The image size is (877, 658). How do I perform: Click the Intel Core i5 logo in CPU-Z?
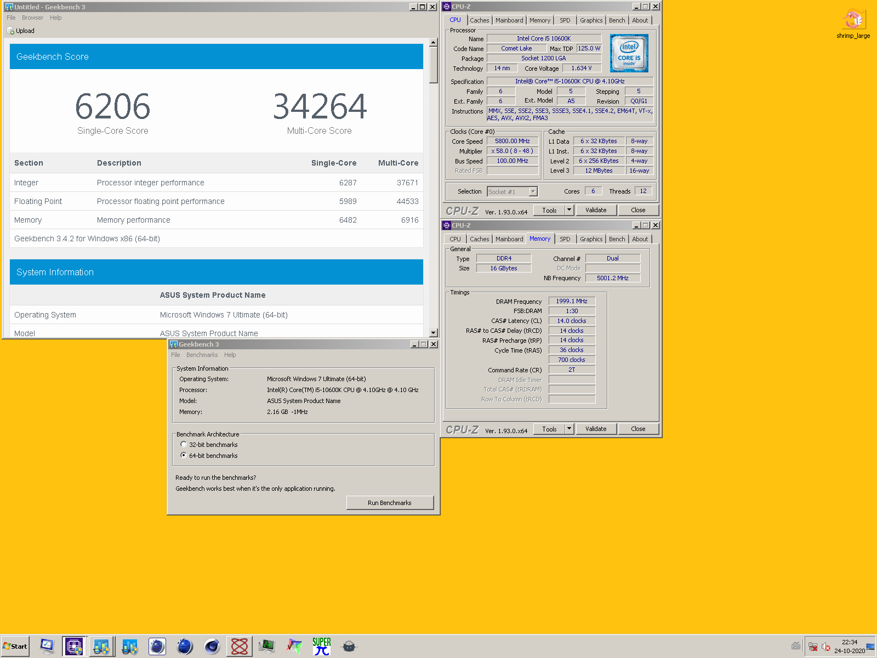point(629,53)
